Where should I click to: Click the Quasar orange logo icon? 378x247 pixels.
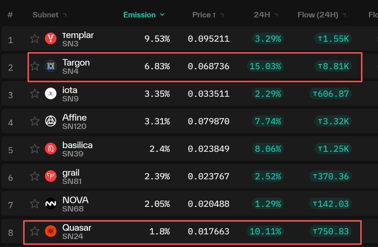pos(51,231)
